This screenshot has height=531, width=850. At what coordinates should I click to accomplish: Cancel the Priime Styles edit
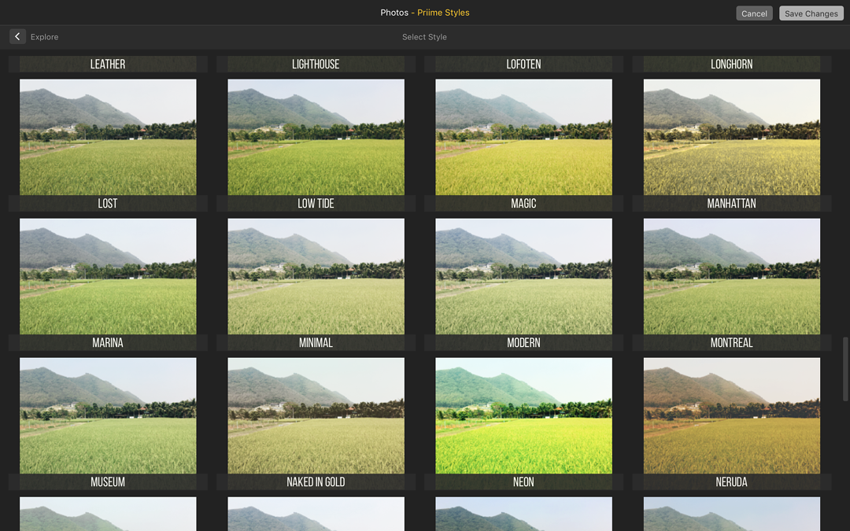pyautogui.click(x=754, y=13)
